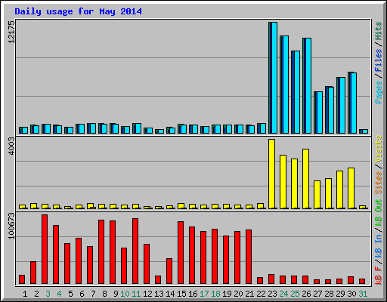Select day 12 label on the x-axis

click(x=147, y=294)
